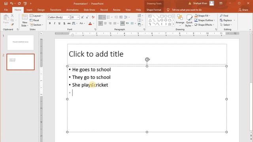
Task: Click Find in Editing group
Action: (x=224, y=16)
